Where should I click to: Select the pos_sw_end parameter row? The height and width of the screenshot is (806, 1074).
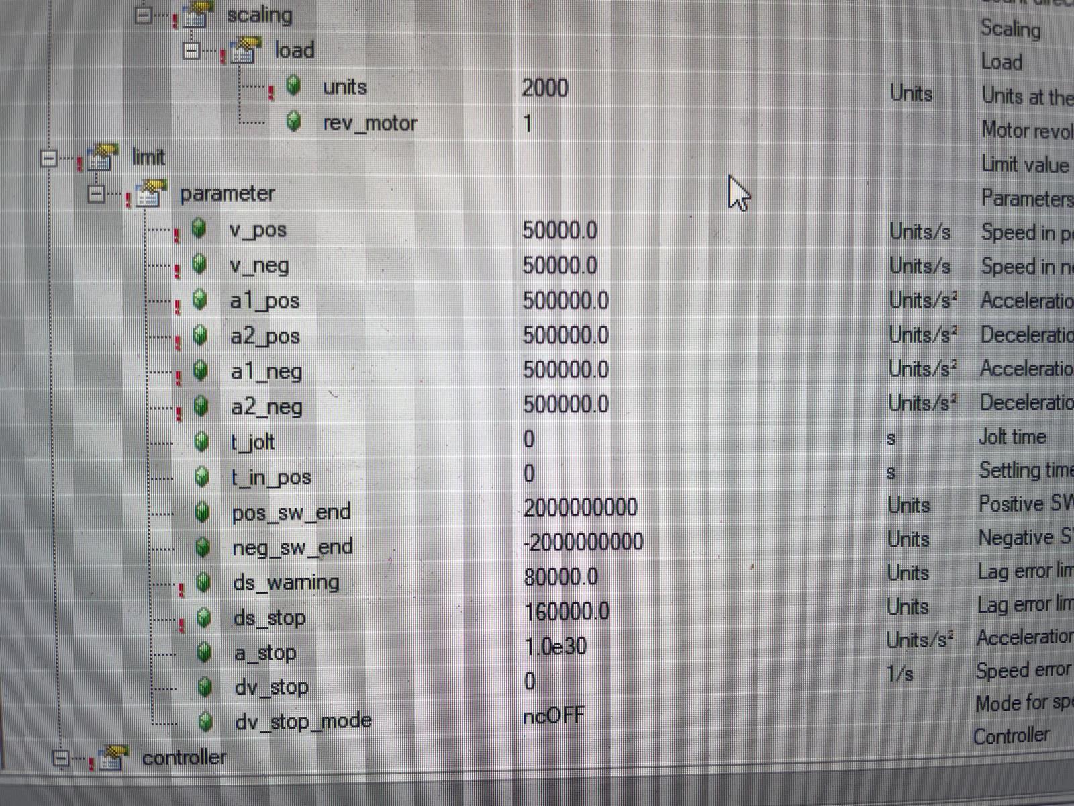coord(537,509)
